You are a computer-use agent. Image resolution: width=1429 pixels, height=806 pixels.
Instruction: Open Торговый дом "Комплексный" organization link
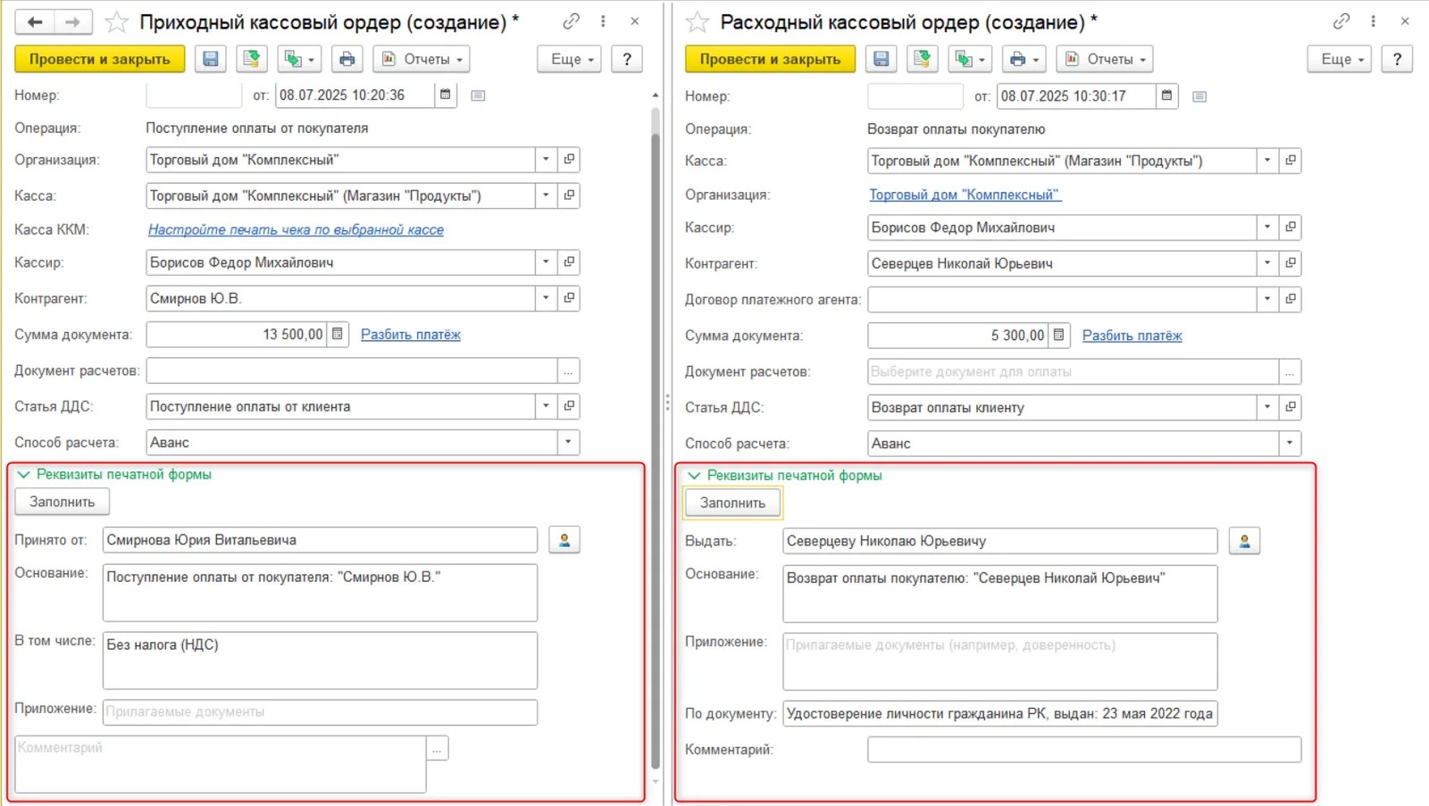965,195
